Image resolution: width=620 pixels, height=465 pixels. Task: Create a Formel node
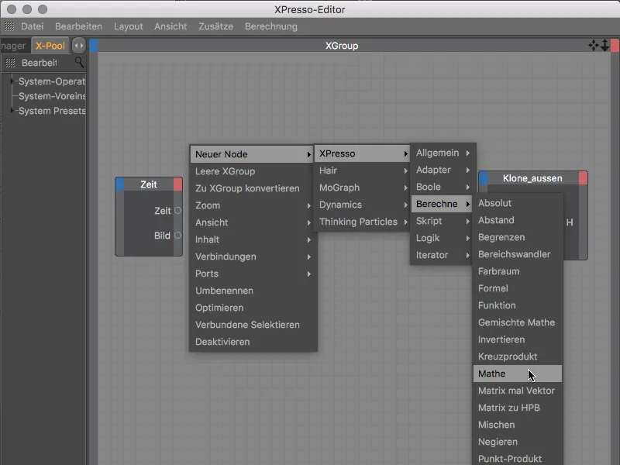coord(517,288)
